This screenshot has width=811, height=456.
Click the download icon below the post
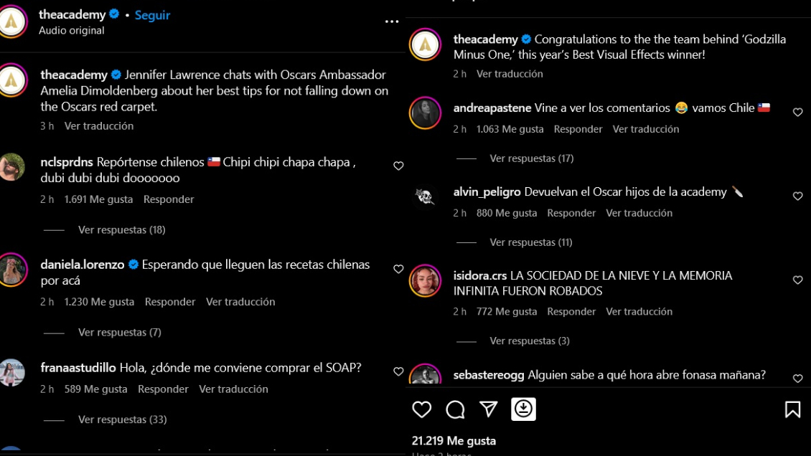523,409
